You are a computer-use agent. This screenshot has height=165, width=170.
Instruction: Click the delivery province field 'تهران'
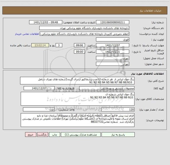click(112, 58)
